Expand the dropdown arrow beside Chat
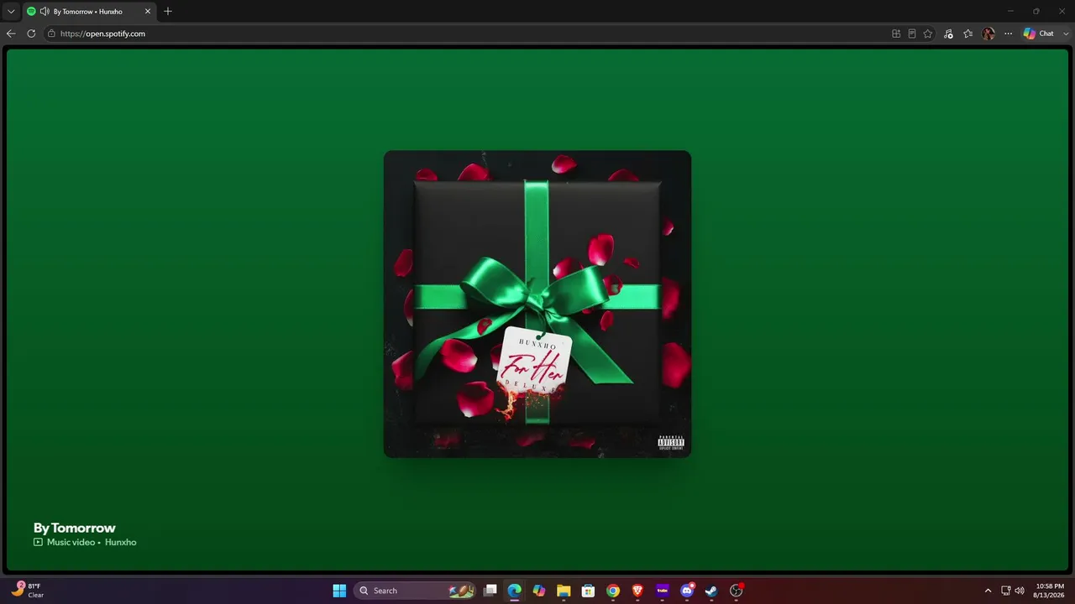Image resolution: width=1075 pixels, height=604 pixels. (x=1066, y=34)
